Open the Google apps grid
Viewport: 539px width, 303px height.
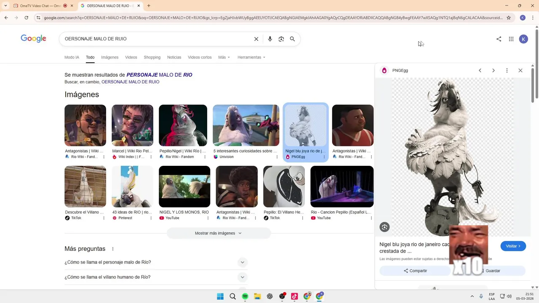click(511, 39)
